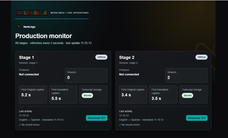Click the Production monitor heading
228x138 pixels.
[44, 36]
